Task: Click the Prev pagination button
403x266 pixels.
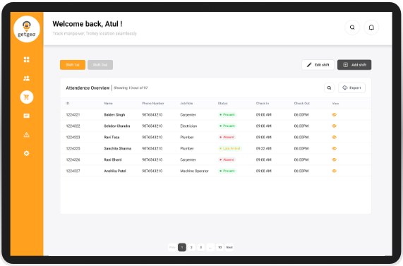Action: [x=172, y=247]
